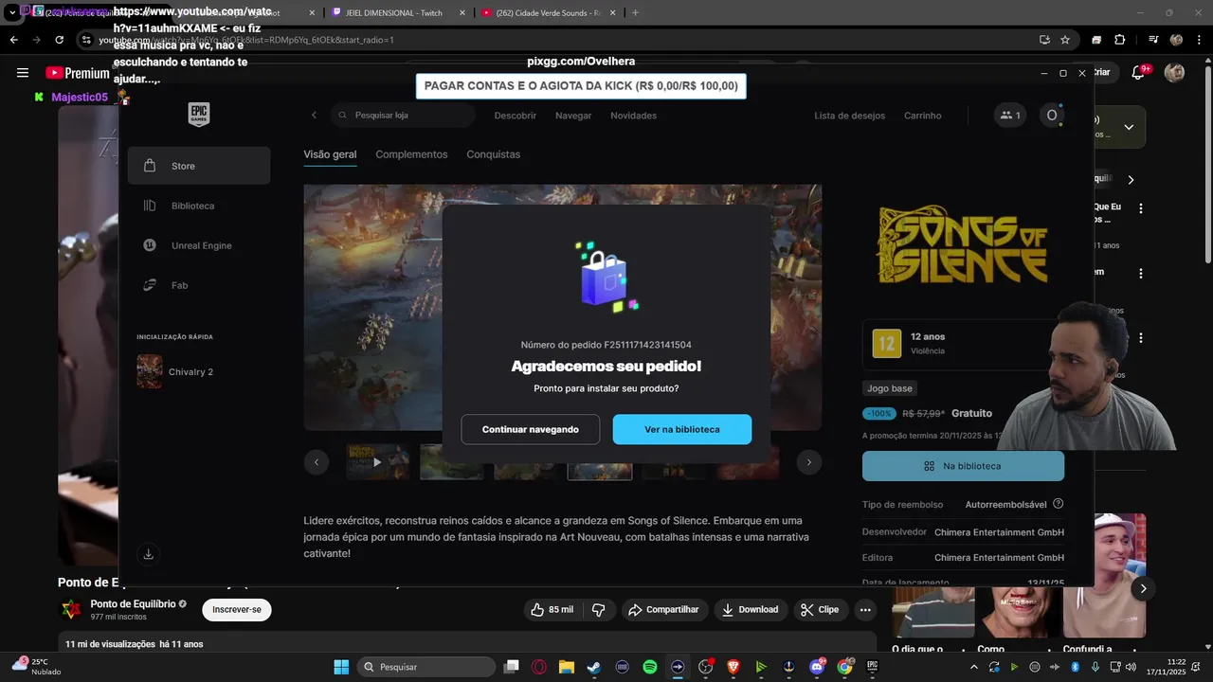Switch to the JEIEL DIMENSIONAL Twitch tab

(398, 12)
